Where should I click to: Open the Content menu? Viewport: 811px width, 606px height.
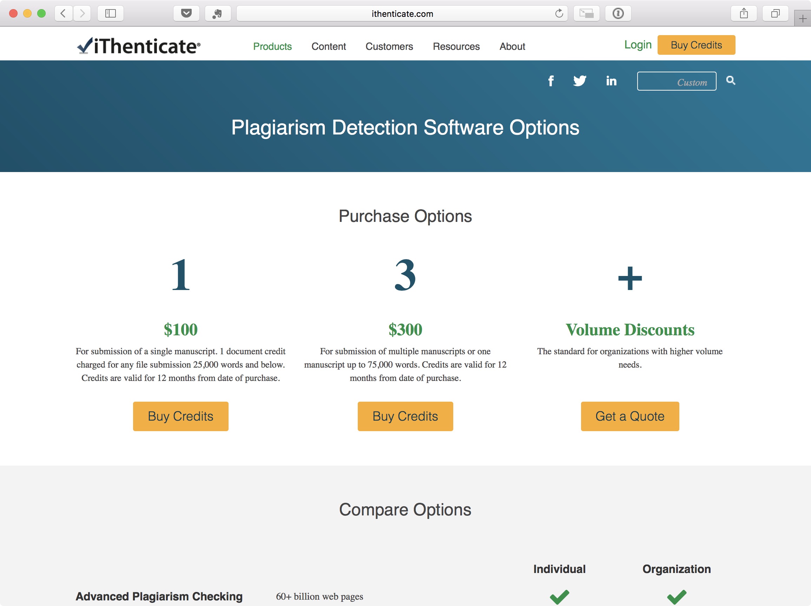click(x=329, y=47)
